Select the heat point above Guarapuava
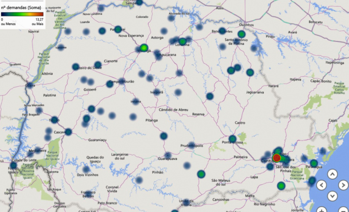 pos(164,136)
